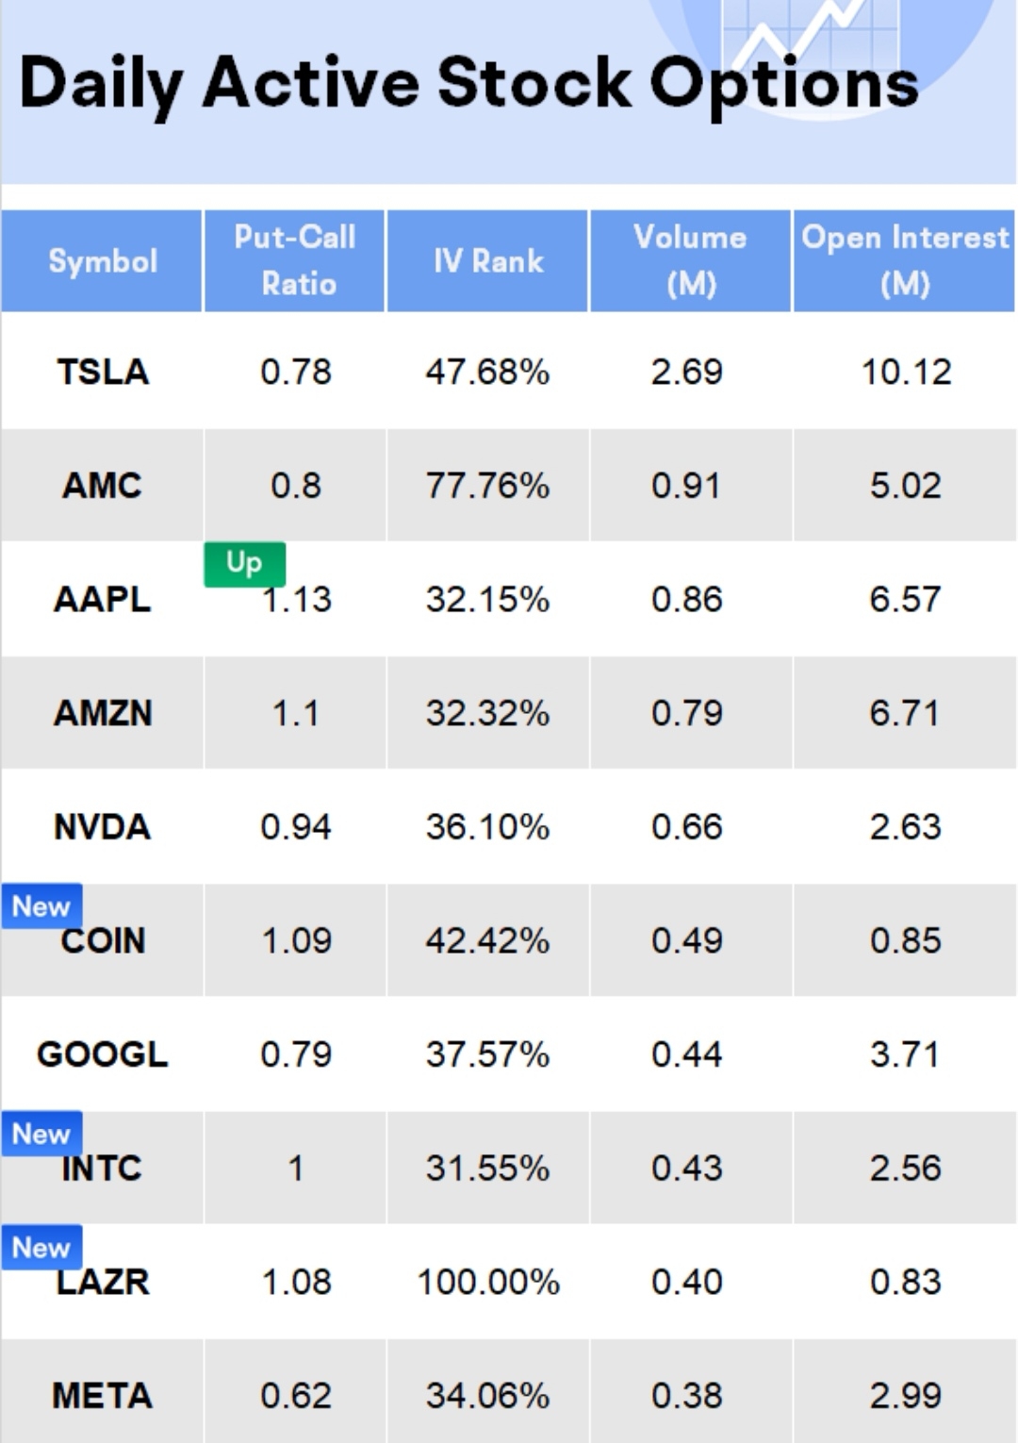Viewport: 1018px width, 1443px height.
Task: Click the New badge beside INTC
Action: (41, 1134)
